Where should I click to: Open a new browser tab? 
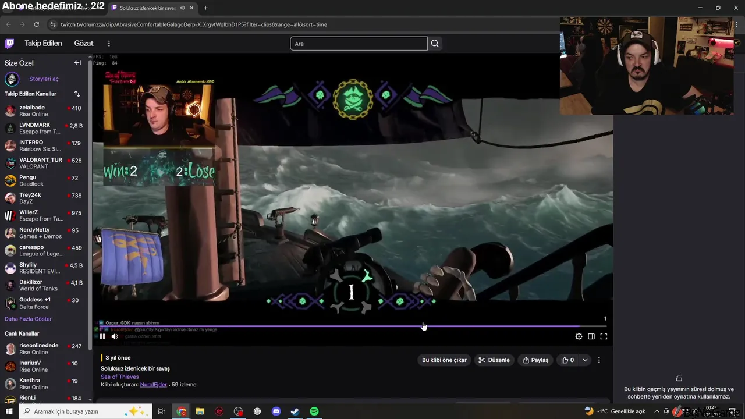(205, 8)
